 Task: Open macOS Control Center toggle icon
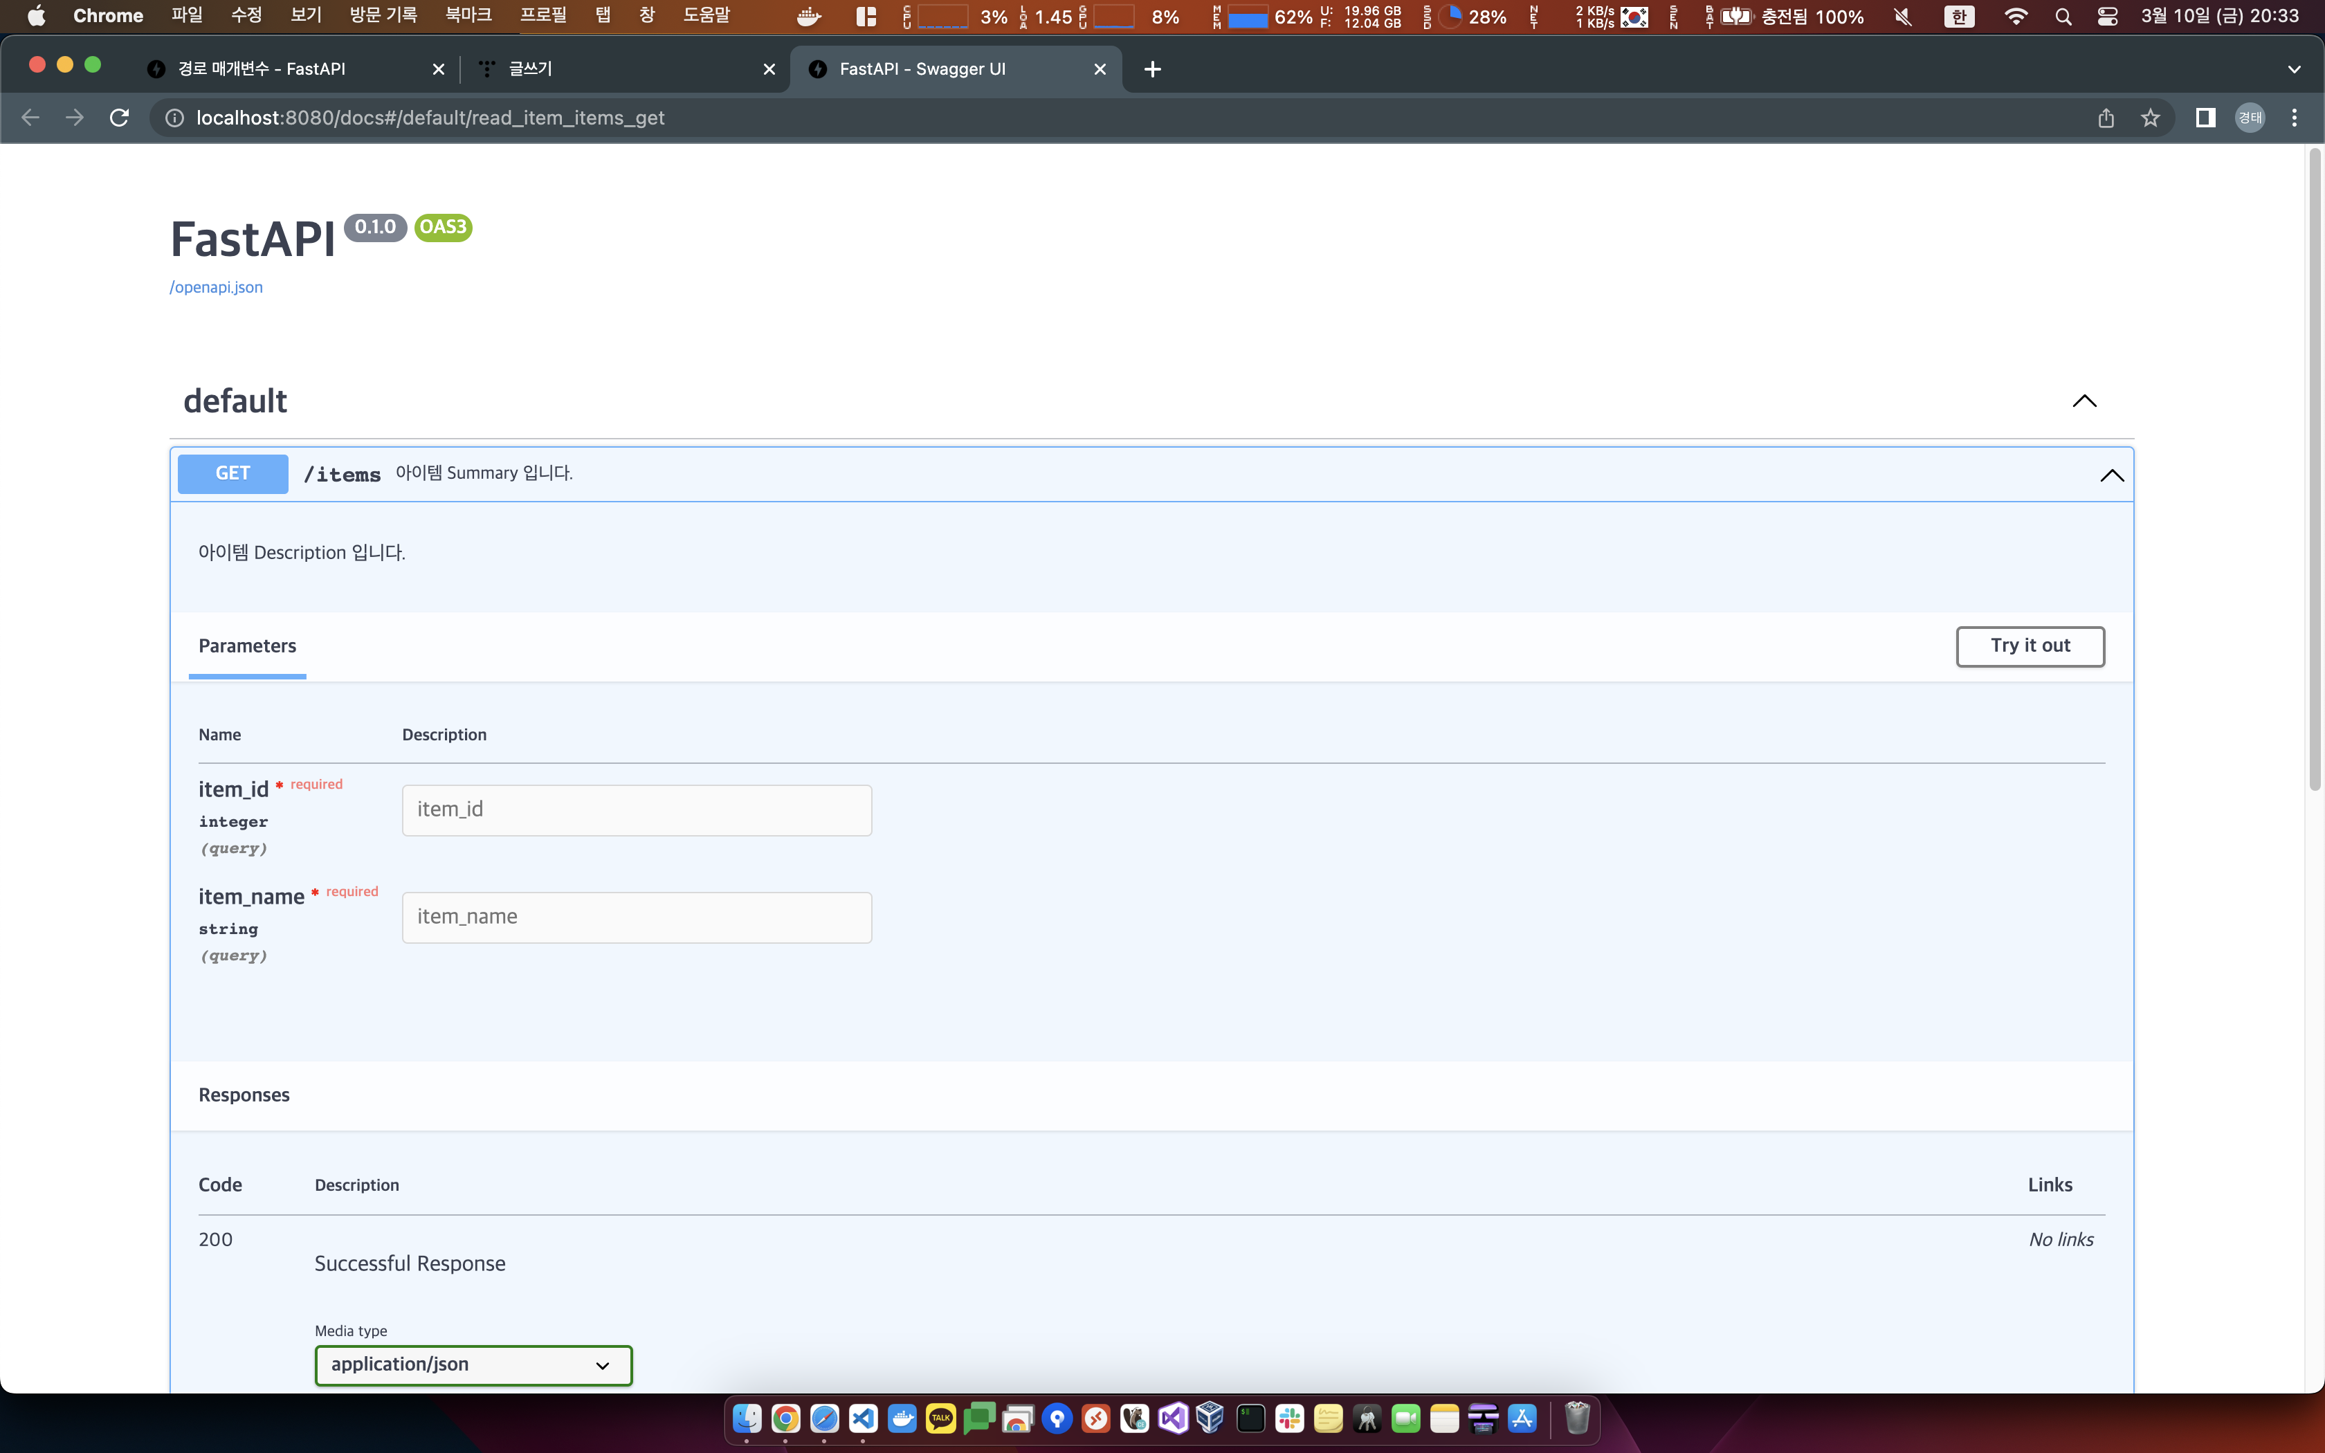[x=2108, y=17]
